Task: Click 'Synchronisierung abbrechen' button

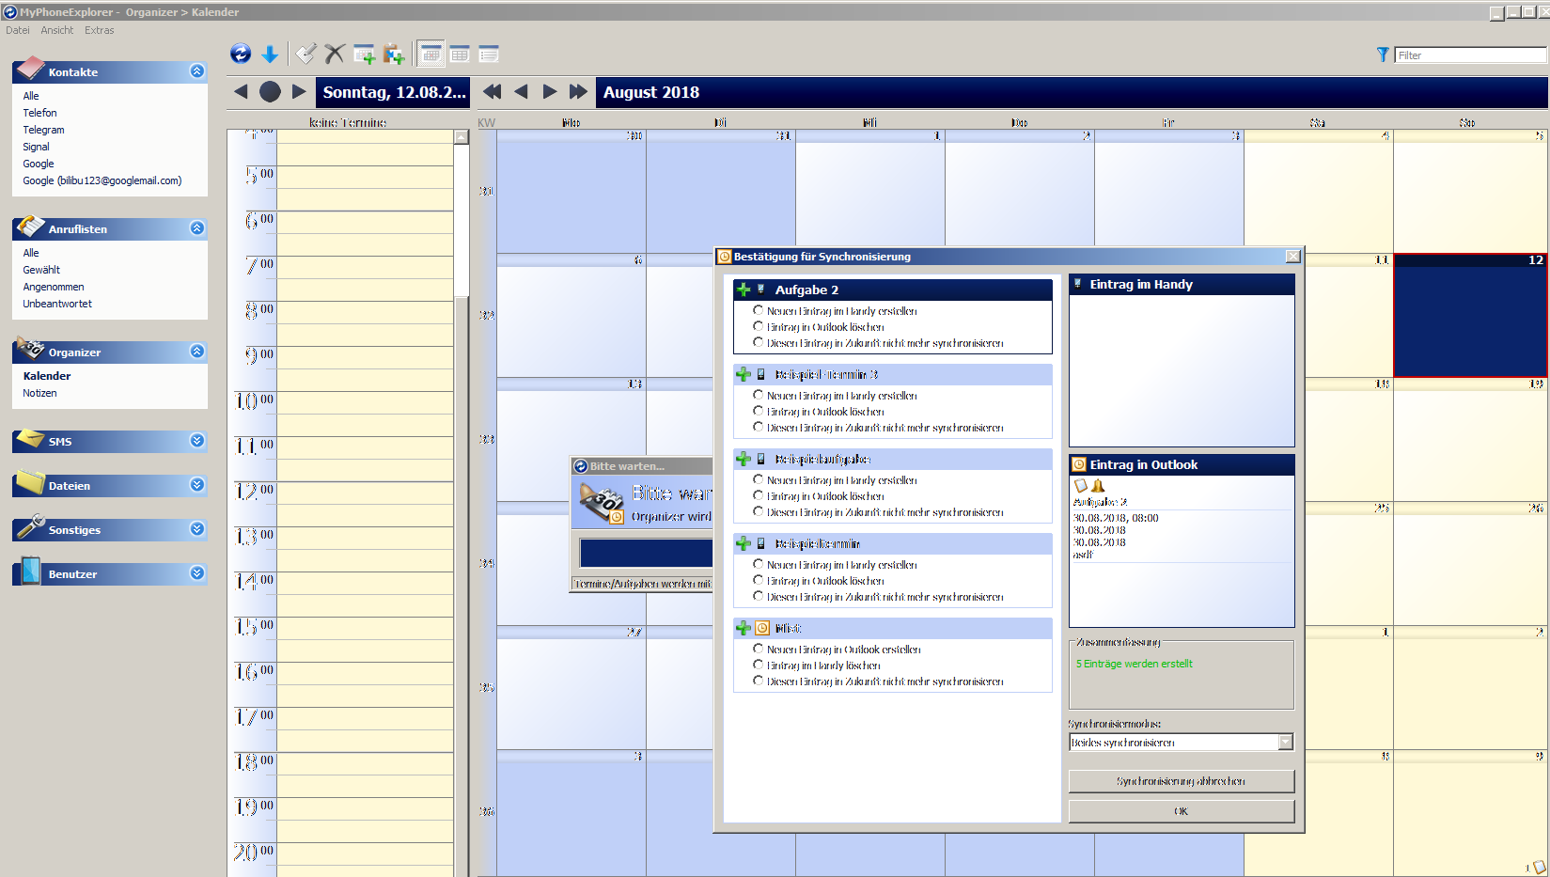Action: [1182, 781]
